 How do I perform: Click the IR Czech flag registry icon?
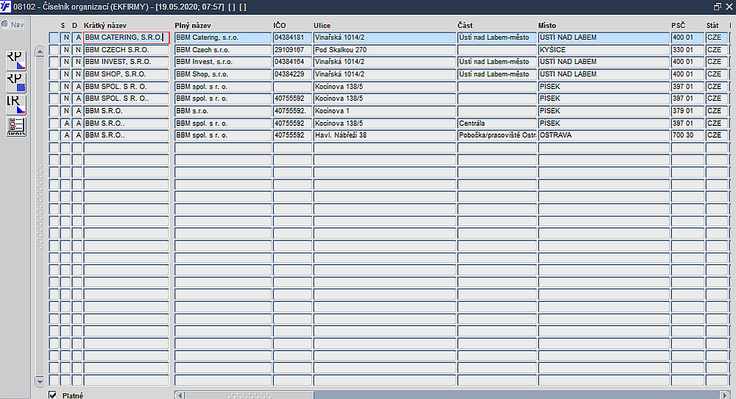tap(16, 105)
